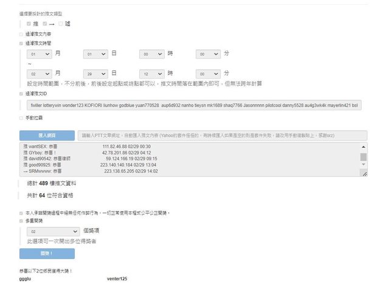Enable the 噓 comment type checkbox
This screenshot has height=284, width=389.
[60, 23]
